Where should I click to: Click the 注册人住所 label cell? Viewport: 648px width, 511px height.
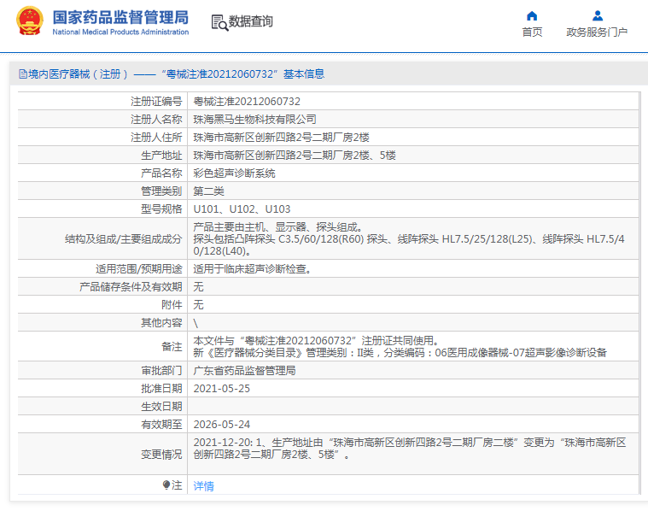[156, 137]
